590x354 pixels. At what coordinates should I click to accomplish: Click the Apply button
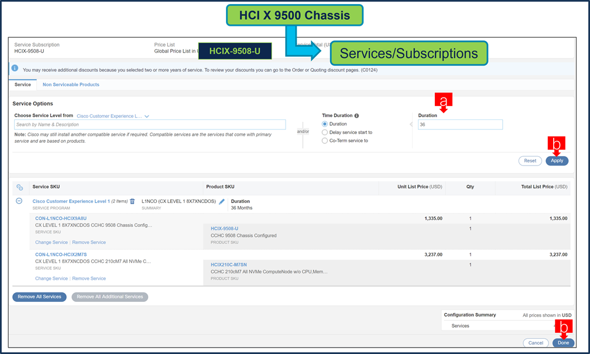(557, 161)
